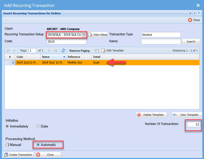This screenshot has height=159, width=204.
Task: Jump to last page of grid
Action: click(55, 51)
